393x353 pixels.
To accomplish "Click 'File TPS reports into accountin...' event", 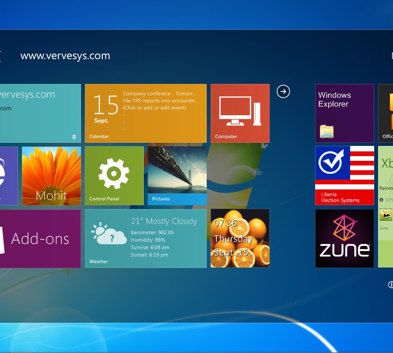I will 161,100.
